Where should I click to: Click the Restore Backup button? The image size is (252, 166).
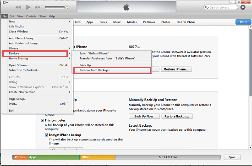[x=177, y=116]
